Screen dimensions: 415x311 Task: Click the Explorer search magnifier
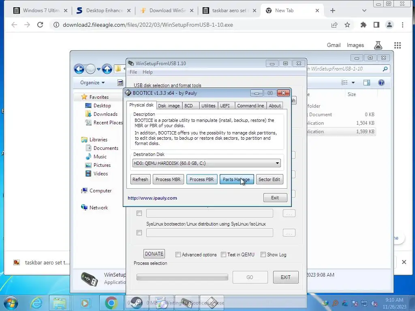coord(385,69)
